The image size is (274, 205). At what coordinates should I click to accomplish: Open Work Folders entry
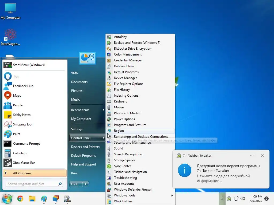140,201
